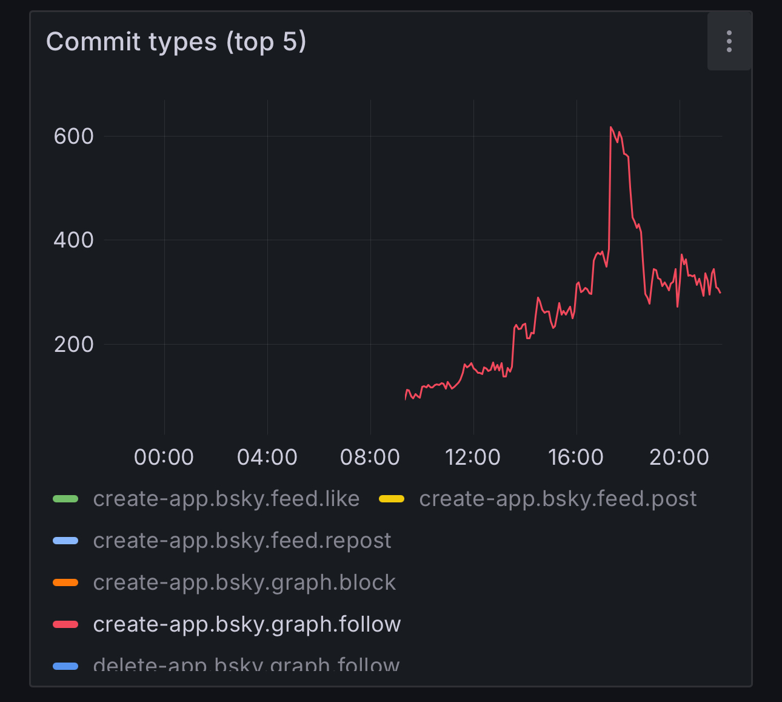Click the 200 y-axis value label

coord(73,345)
